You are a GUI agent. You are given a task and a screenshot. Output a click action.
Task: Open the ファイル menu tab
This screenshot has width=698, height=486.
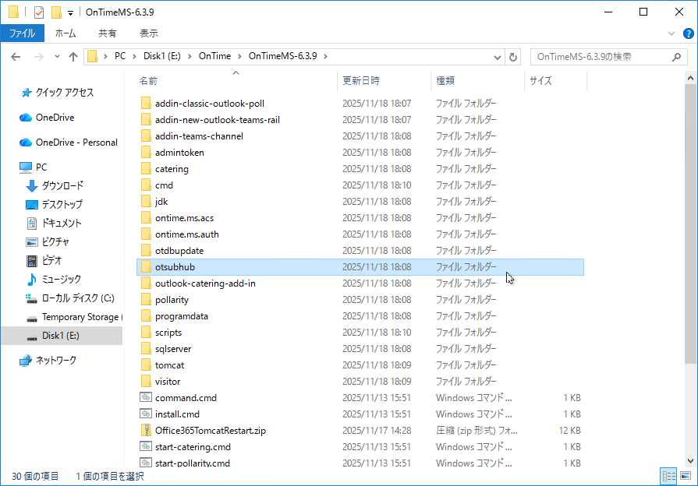coord(22,33)
